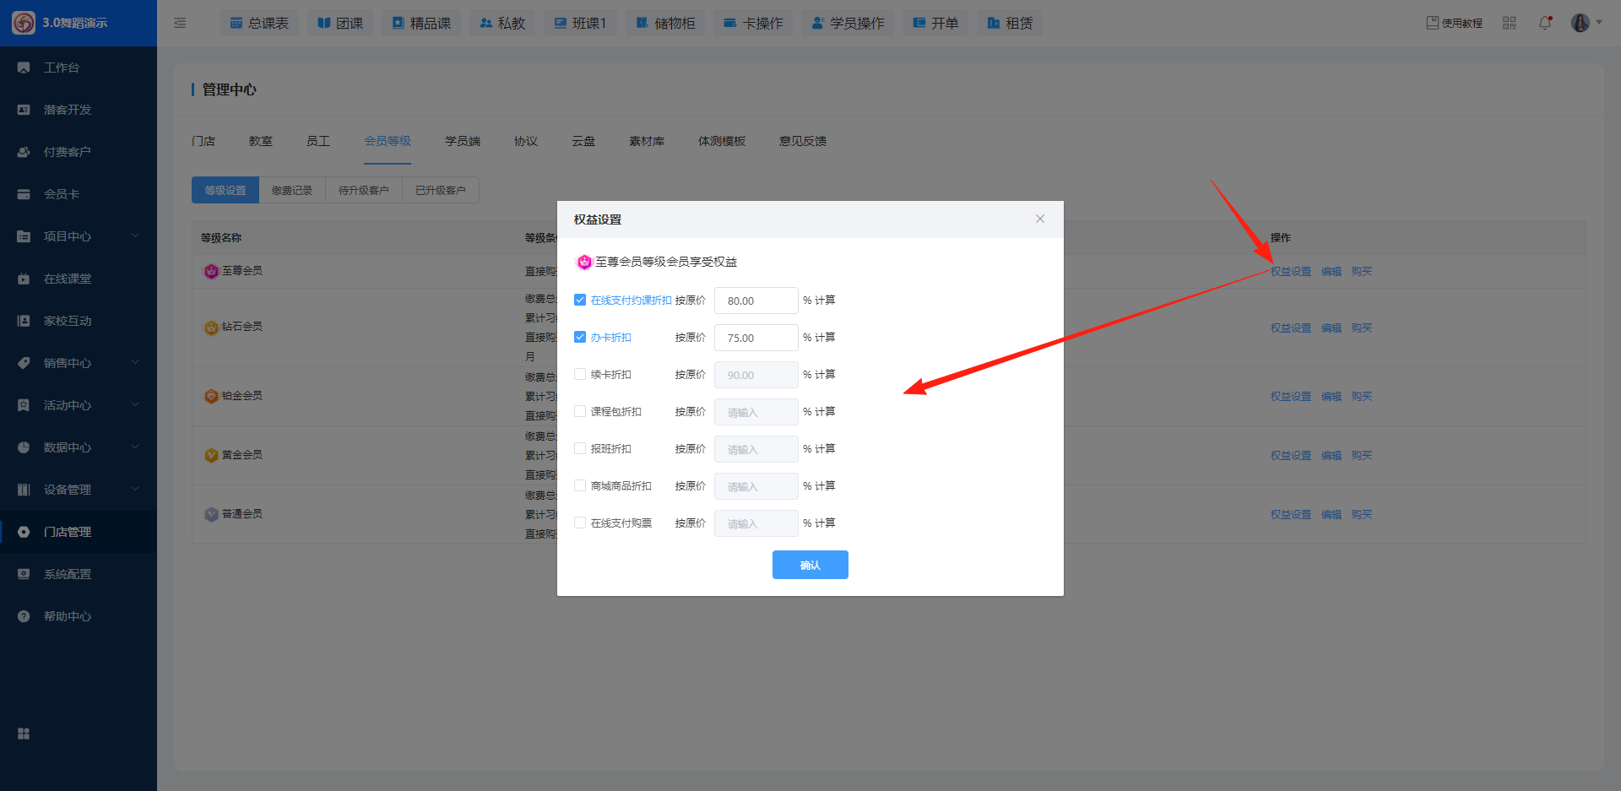Click 权益设置 link for 钻石会员
The height and width of the screenshot is (791, 1621).
tap(1290, 328)
